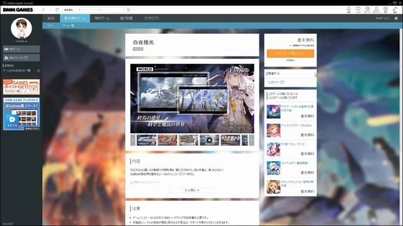This screenshot has width=403, height=226.
Task: Select the 基本無料ゲーム tab
Action: pos(75,18)
